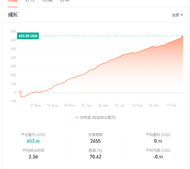This screenshot has height=169, width=190.
Task: Select the 2.3d holding time value
Action: point(33,157)
